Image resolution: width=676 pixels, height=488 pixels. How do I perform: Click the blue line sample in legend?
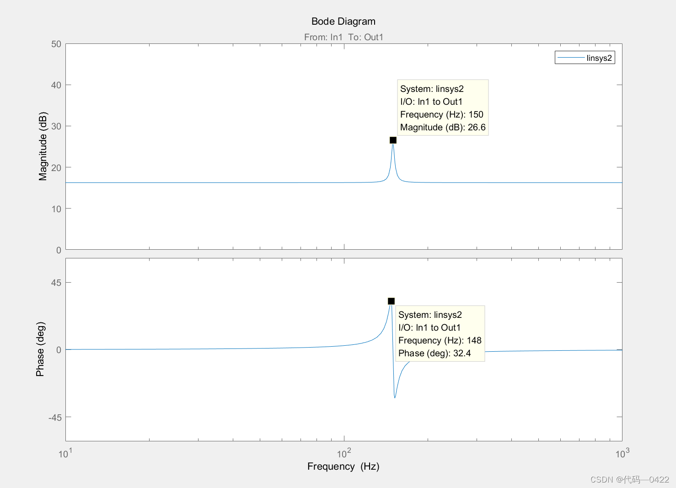click(x=571, y=58)
